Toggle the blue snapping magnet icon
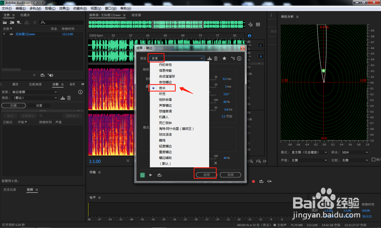The width and height of the screenshot is (381, 228). [x=250, y=36]
